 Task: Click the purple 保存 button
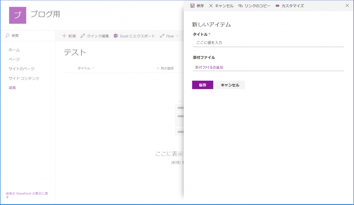(x=202, y=85)
